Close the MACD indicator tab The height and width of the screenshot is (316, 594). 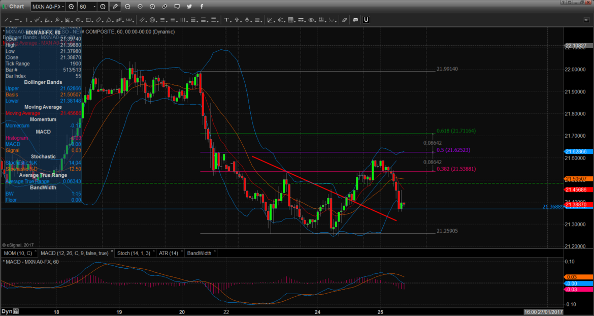(112, 251)
